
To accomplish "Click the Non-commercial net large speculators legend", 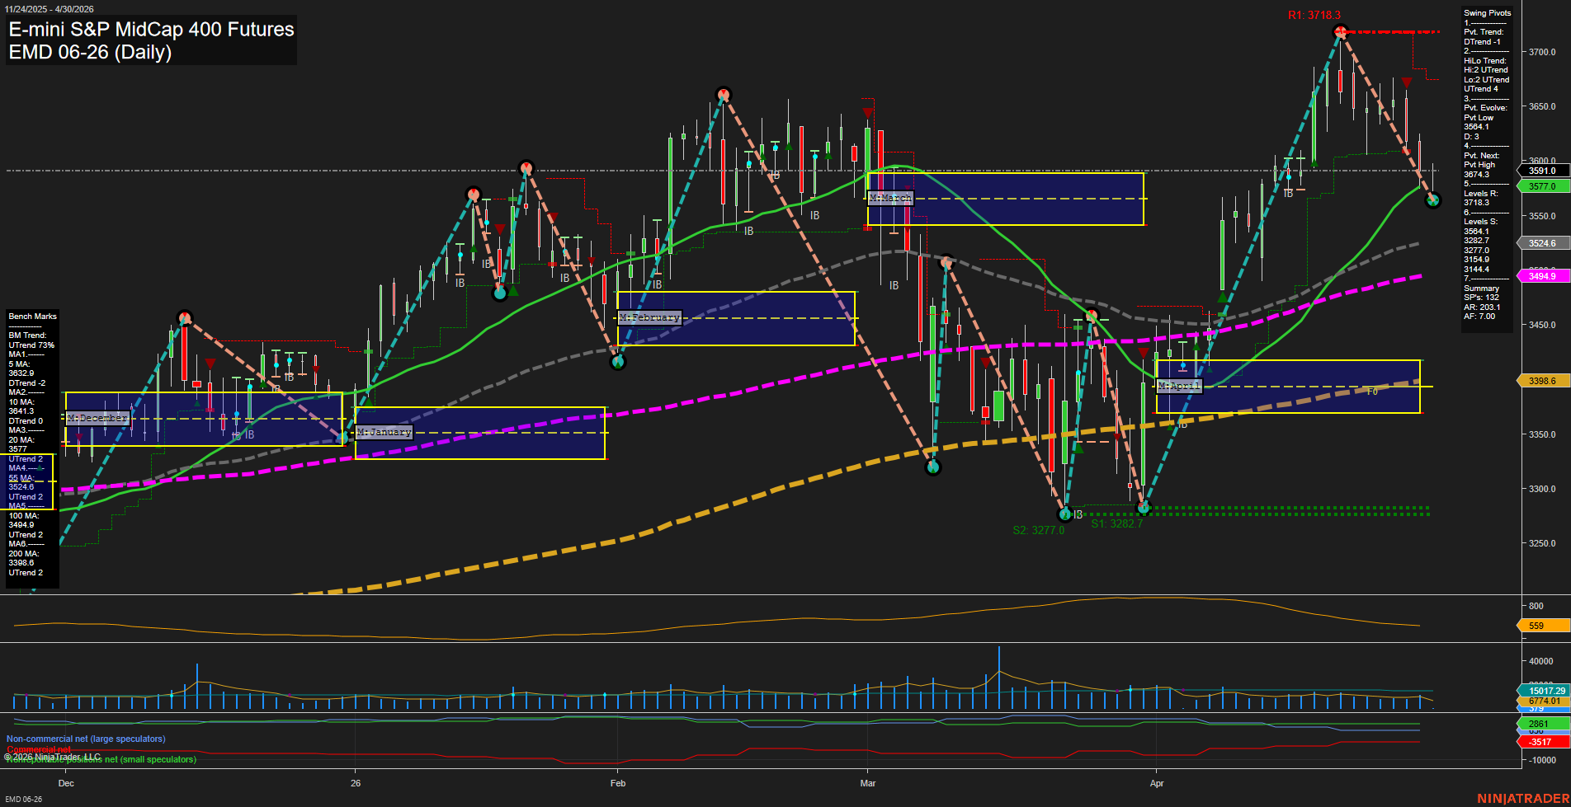I will point(86,739).
